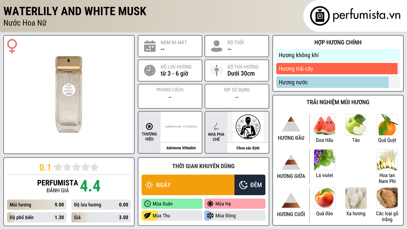The width and height of the screenshot is (407, 229).
Task: Click the Giá 3.00 score bar
Action: 101,217
